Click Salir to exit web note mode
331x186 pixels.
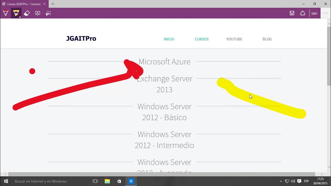tap(314, 13)
